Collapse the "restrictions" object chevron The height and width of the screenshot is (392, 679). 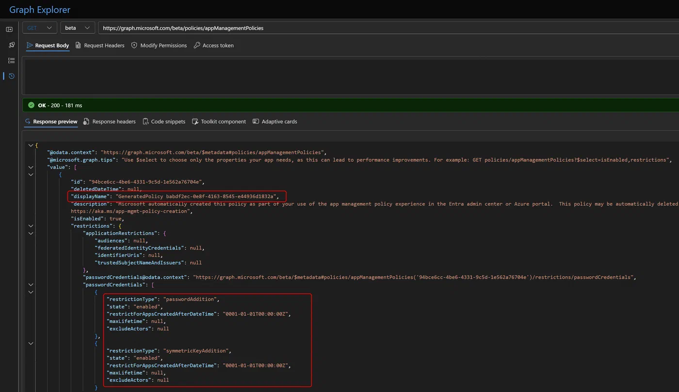(31, 226)
